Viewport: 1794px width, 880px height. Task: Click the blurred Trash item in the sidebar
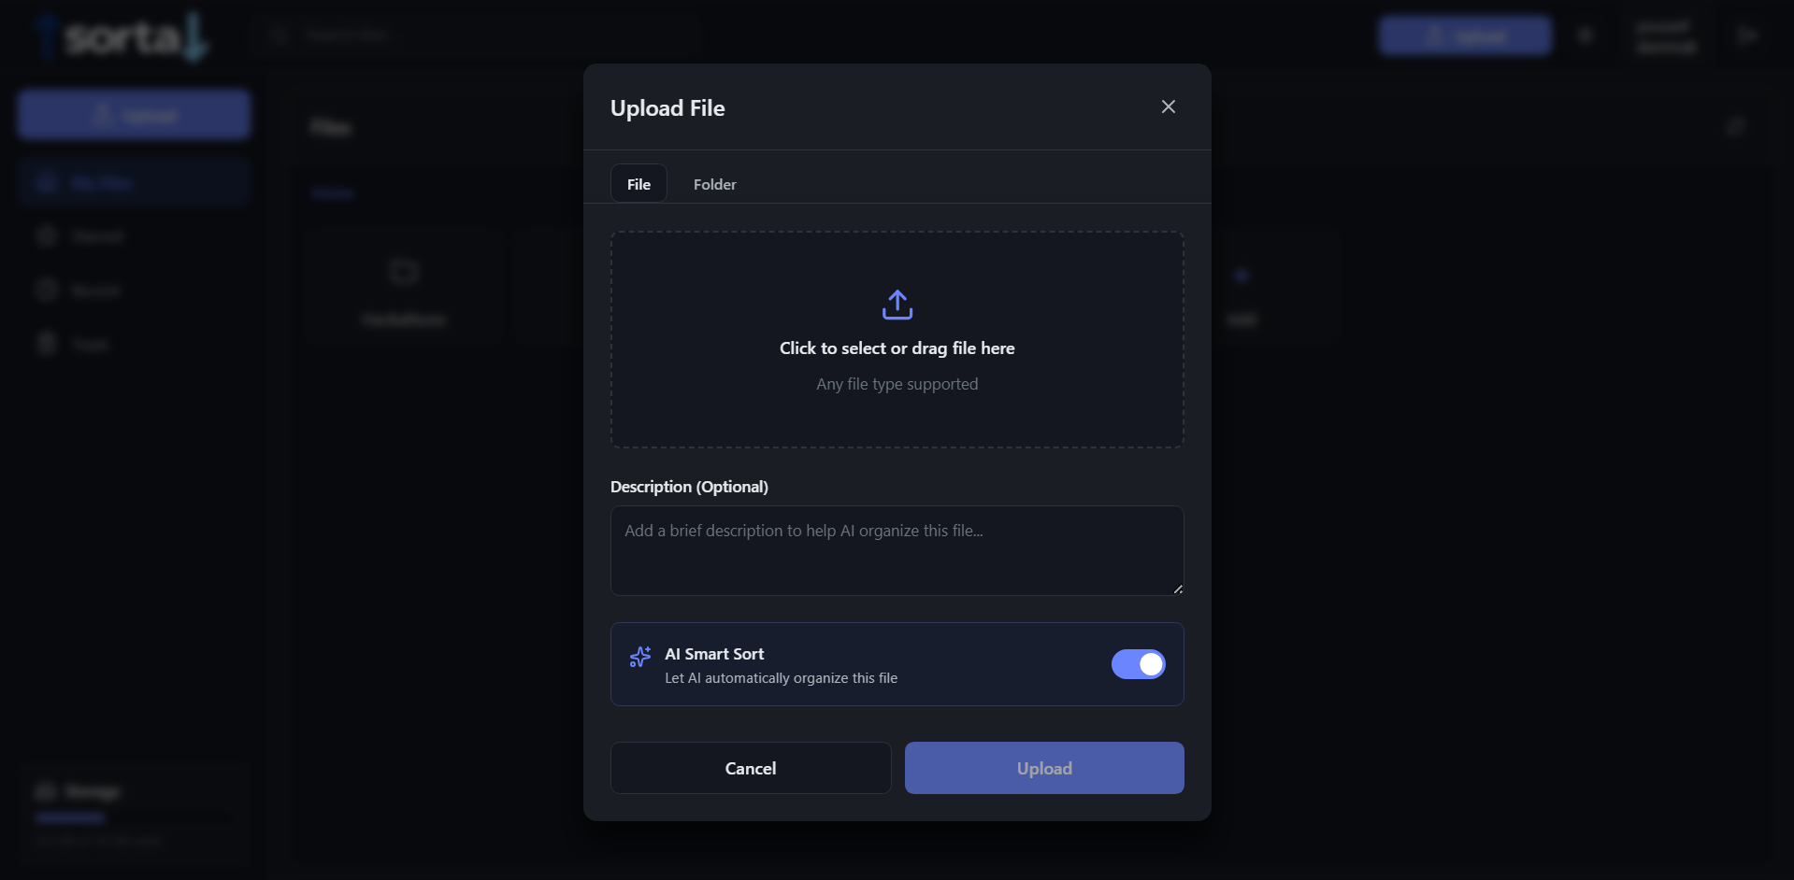click(134, 344)
